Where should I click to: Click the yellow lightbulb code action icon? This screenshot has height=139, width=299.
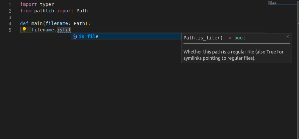(24, 30)
